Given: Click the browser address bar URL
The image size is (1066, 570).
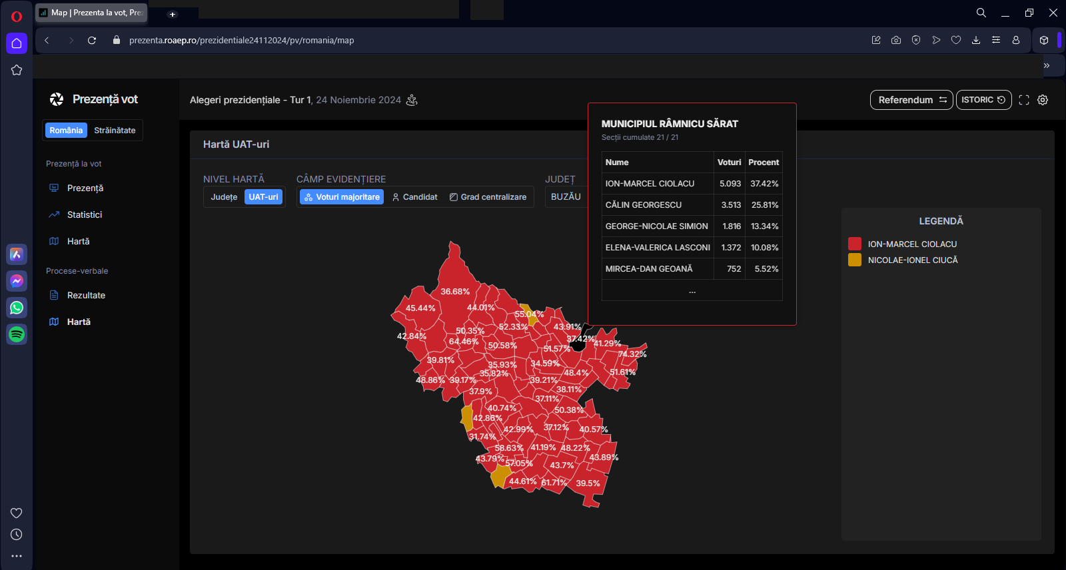Looking at the screenshot, I should pos(241,41).
